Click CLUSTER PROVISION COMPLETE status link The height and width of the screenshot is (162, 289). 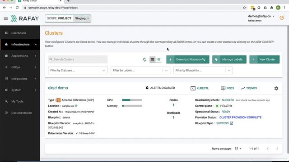coord(240,117)
